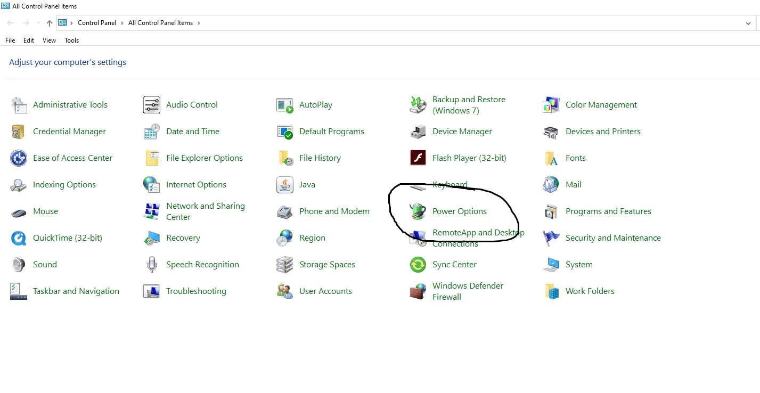This screenshot has width=760, height=393.
Task: Open Ease of Access Center
Action: click(73, 158)
